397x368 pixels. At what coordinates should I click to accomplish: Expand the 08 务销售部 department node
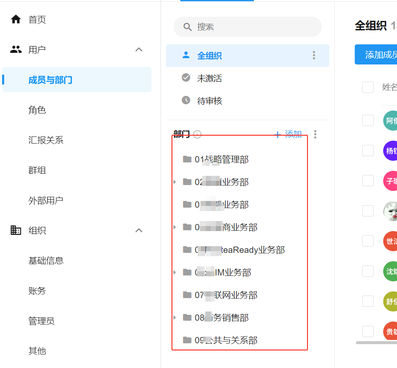[x=175, y=318]
